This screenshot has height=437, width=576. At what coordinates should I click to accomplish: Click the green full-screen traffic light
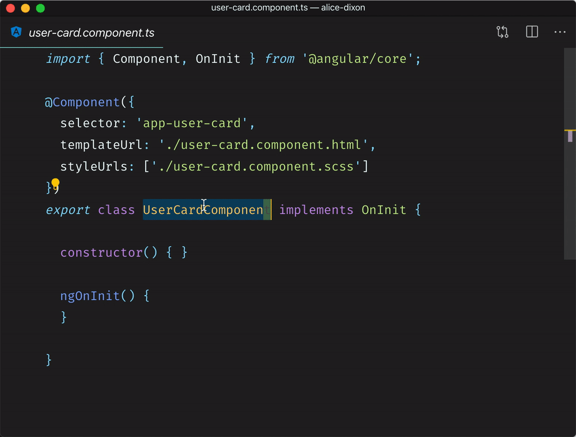39,7
